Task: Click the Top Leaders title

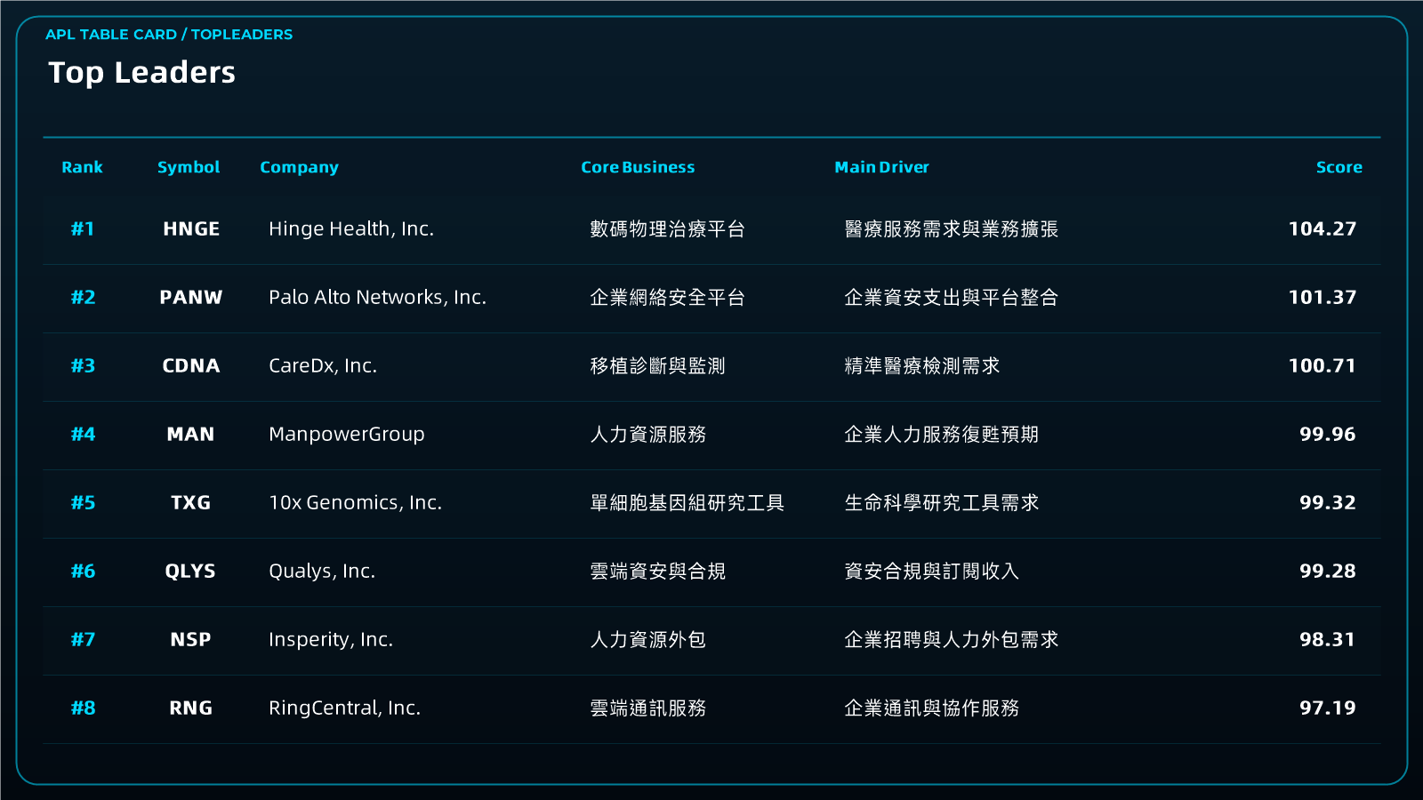Action: coord(141,73)
